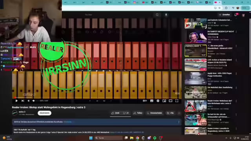Seek on the red video progress bar
Viewport: 251px width, 141px height.
click(97, 98)
